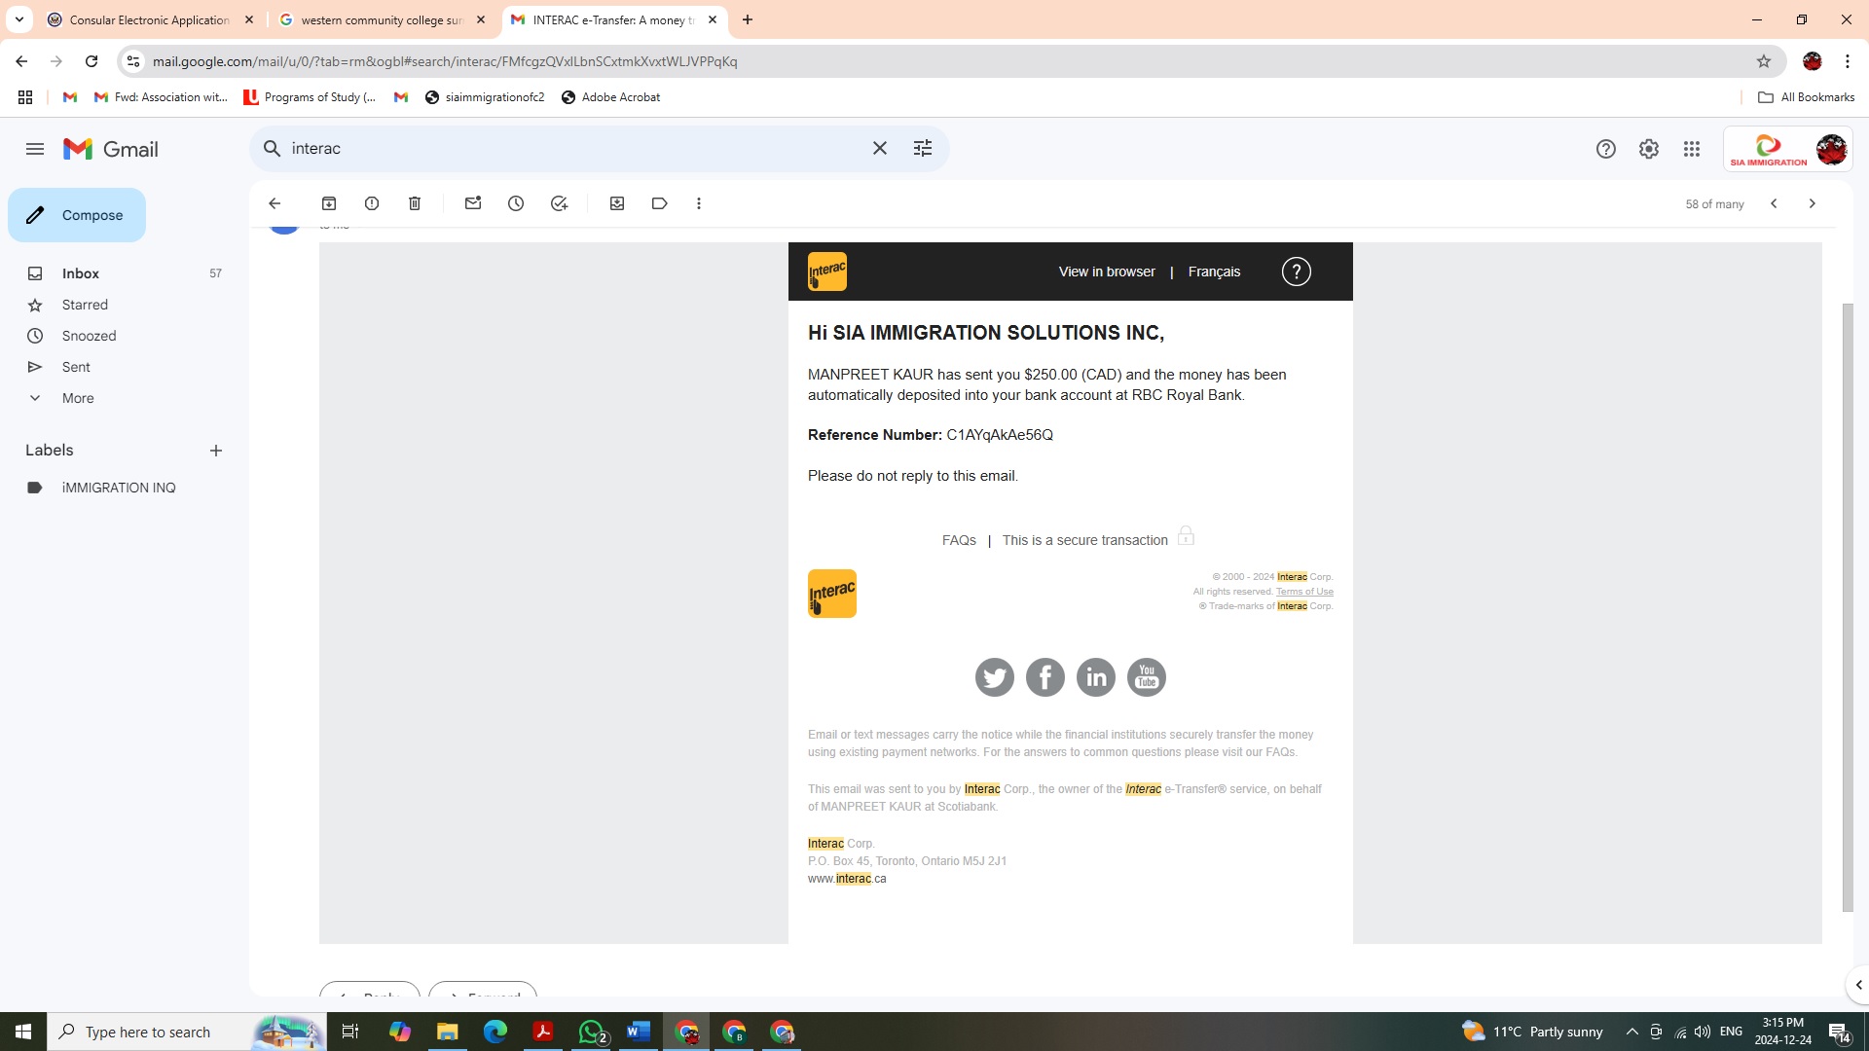
Task: Open Interac LinkedIn page icon
Action: click(x=1096, y=677)
